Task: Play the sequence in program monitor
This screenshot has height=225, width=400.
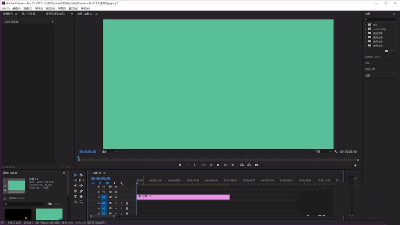Action: click(x=218, y=165)
